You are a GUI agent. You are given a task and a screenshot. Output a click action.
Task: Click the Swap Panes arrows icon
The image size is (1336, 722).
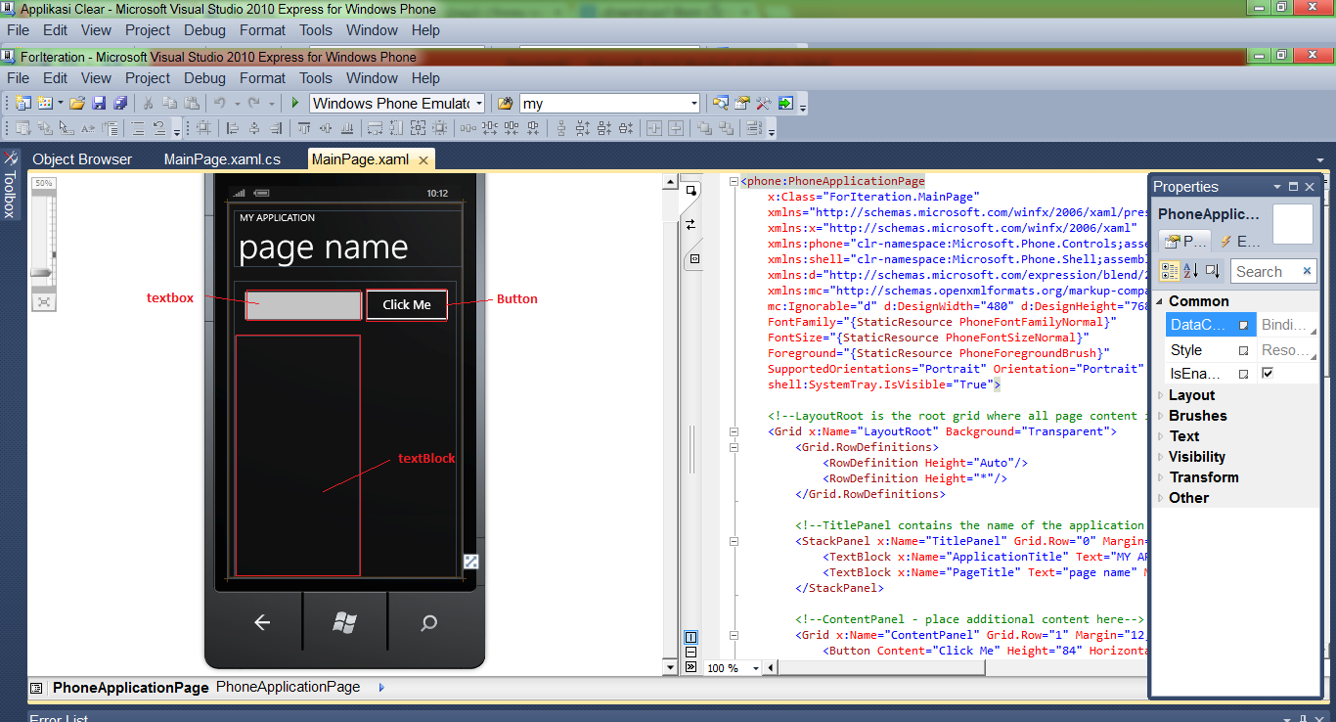coord(691,224)
